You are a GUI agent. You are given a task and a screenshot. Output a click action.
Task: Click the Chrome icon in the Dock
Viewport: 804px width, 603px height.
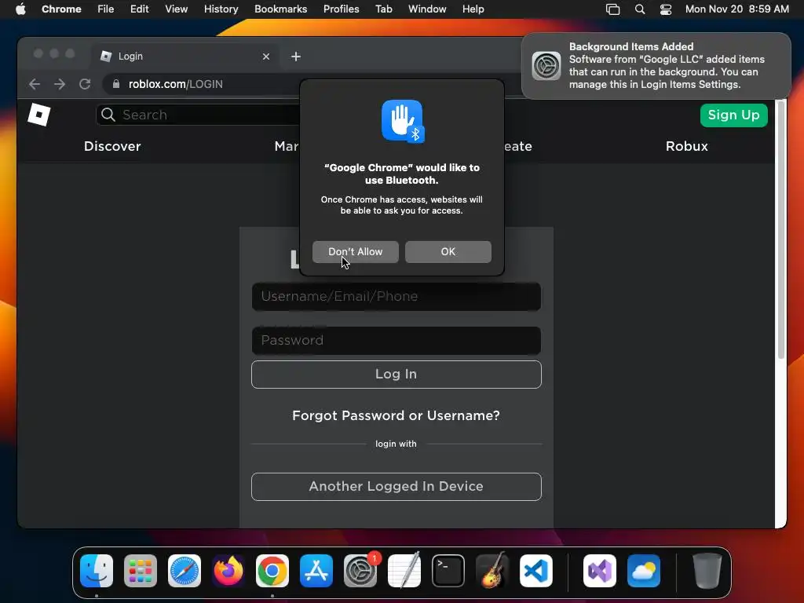coord(272,571)
